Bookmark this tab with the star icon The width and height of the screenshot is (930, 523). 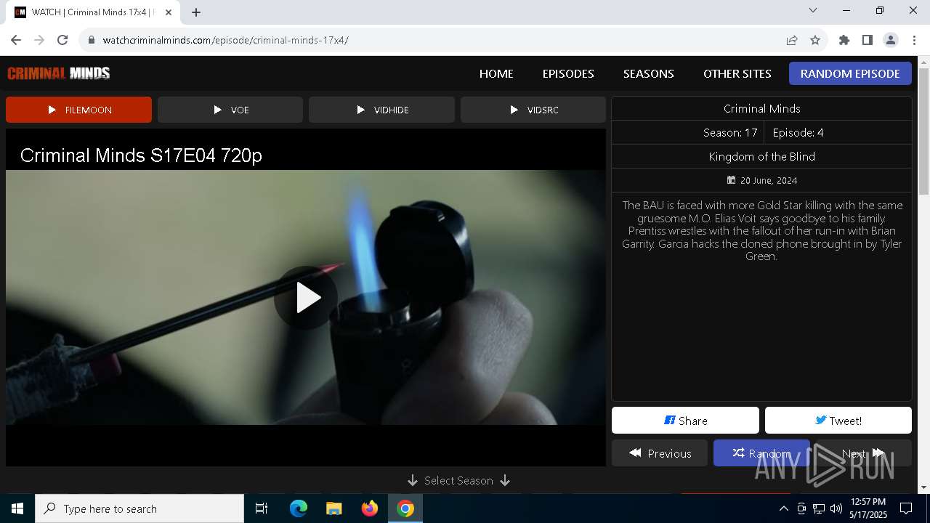815,40
